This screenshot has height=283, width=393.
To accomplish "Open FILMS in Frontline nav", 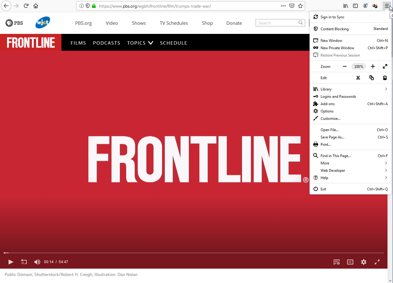I will (78, 43).
